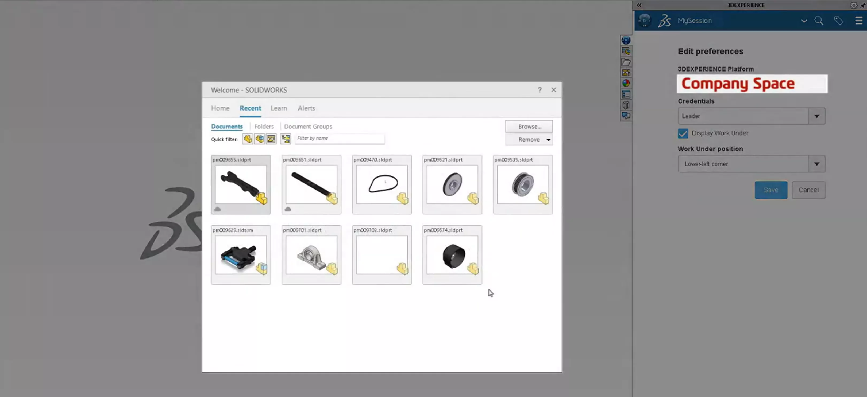Open pm009629.sldasm assembly thumbnail

pyautogui.click(x=241, y=254)
